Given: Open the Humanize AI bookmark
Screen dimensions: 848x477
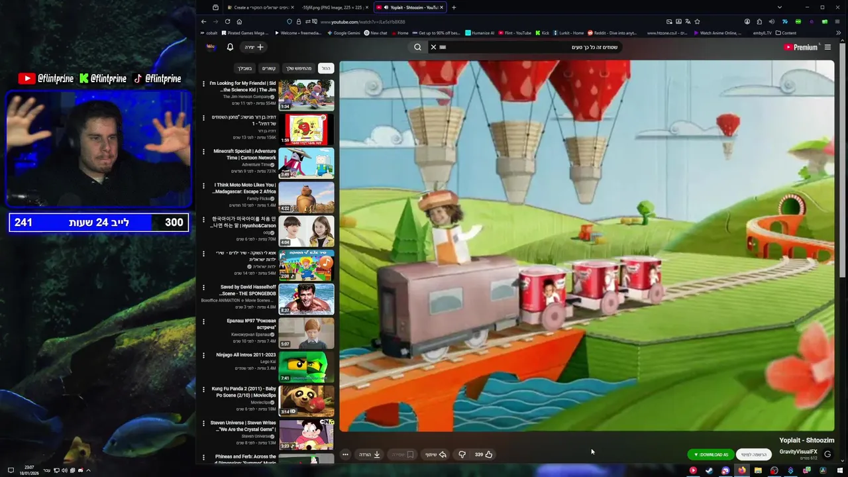Looking at the screenshot, I should pyautogui.click(x=480, y=32).
